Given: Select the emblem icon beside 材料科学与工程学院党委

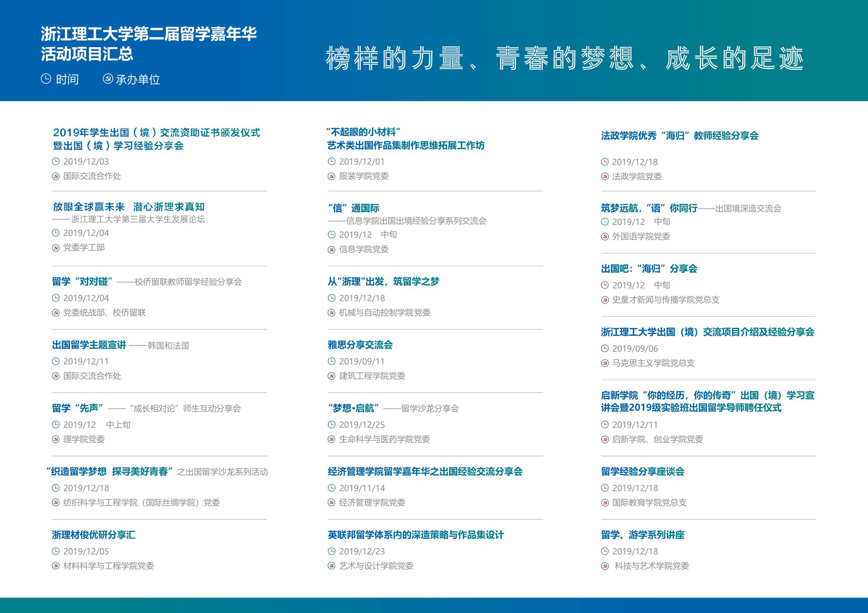Looking at the screenshot, I should [x=56, y=566].
